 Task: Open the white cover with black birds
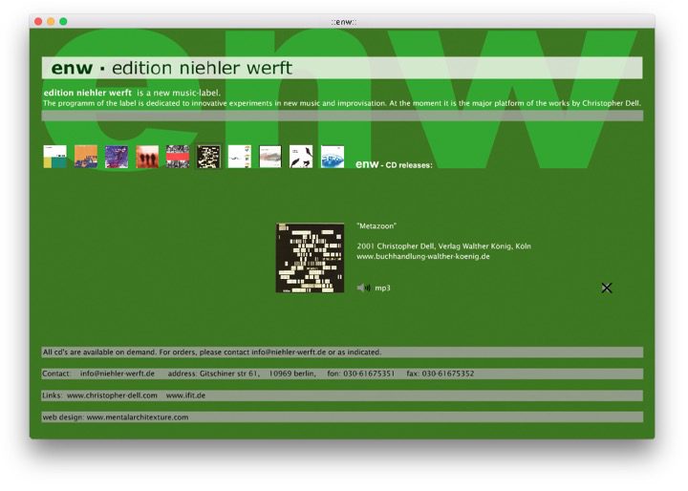coord(301,157)
